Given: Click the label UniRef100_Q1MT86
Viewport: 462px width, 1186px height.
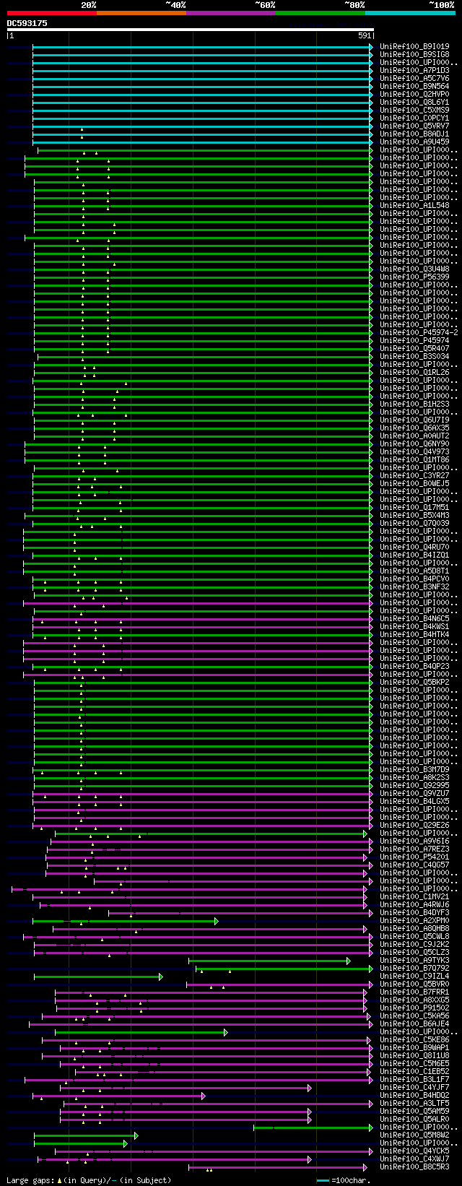Looking at the screenshot, I should coord(414,459).
